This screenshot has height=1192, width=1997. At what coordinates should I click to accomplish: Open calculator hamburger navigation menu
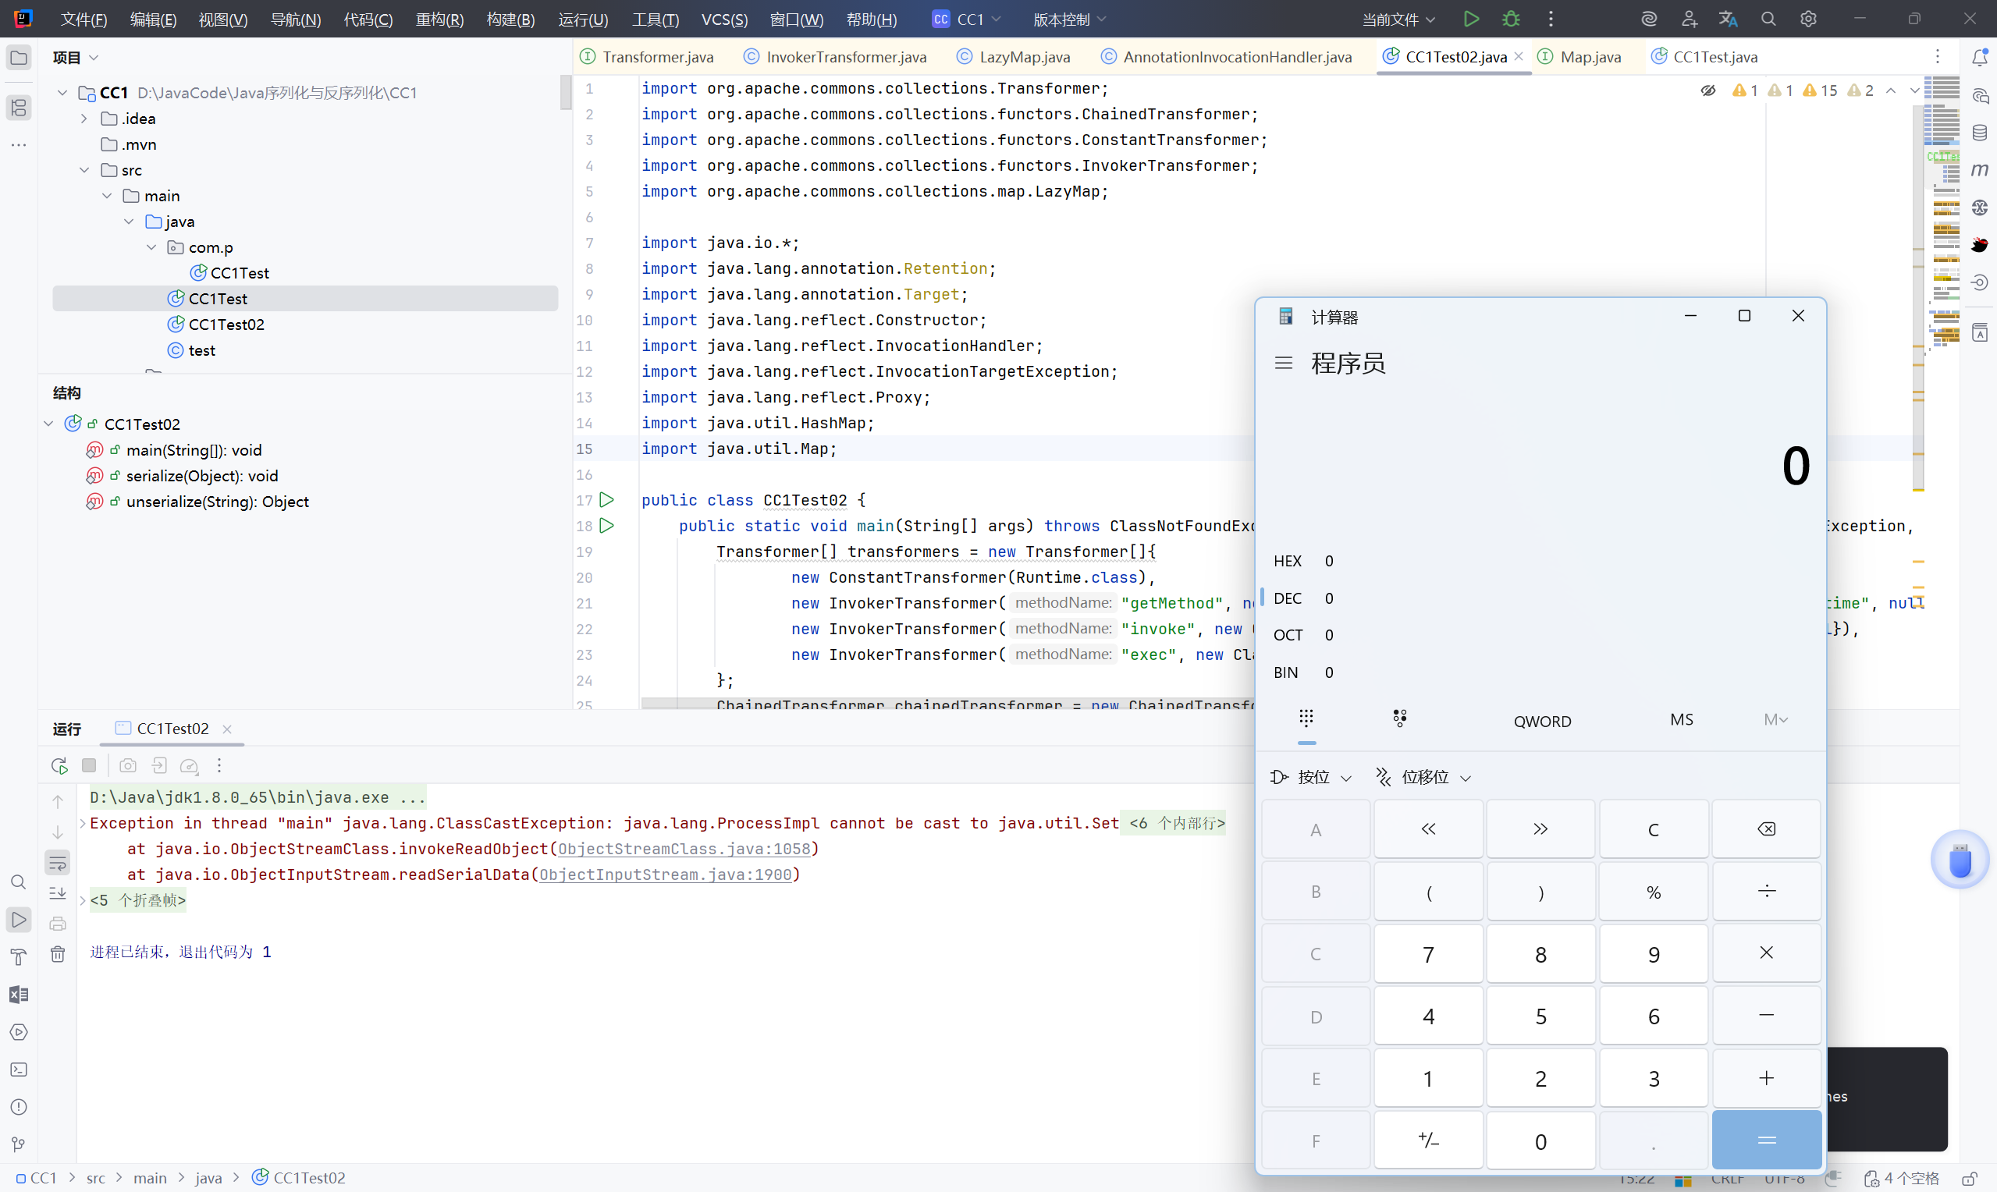point(1284,363)
